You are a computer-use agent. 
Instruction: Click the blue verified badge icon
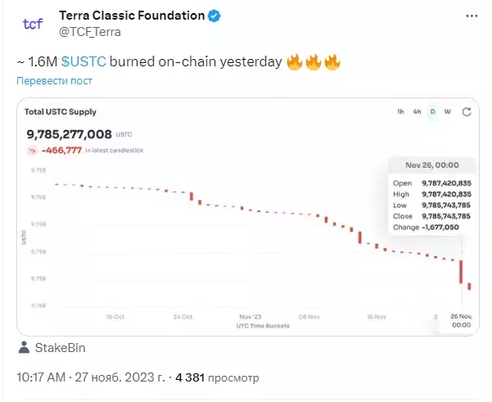(x=214, y=16)
